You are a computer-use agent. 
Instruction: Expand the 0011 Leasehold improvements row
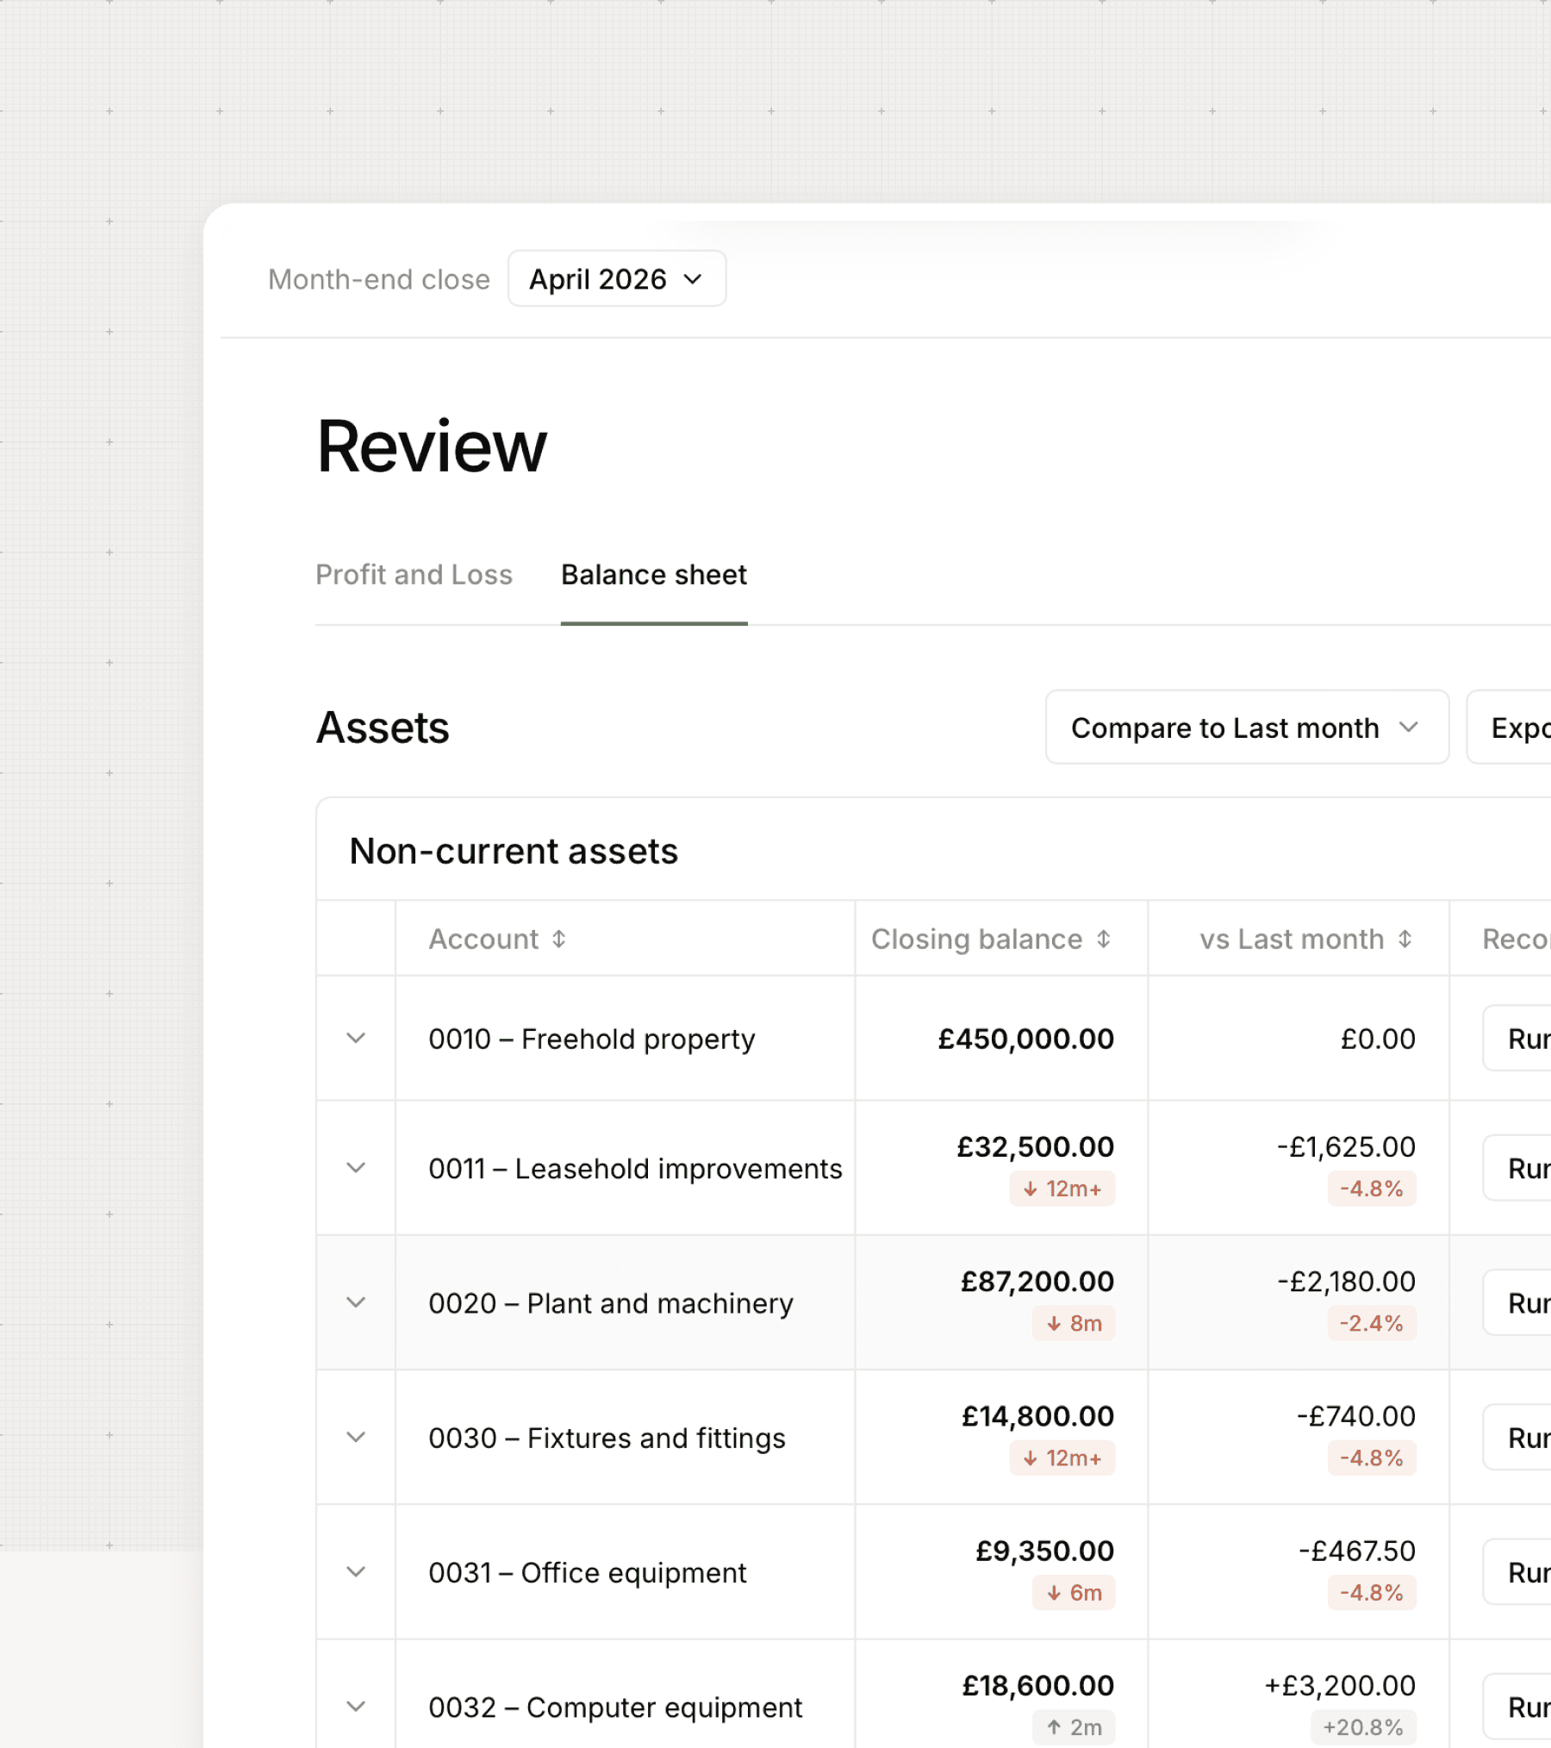click(356, 1168)
